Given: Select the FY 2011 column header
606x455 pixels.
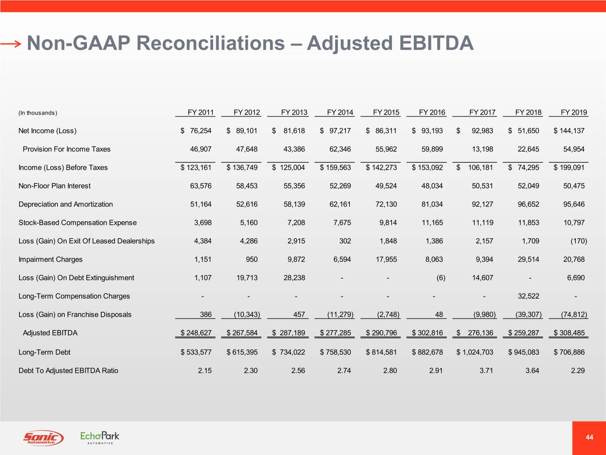Looking at the screenshot, I should tap(201, 112).
